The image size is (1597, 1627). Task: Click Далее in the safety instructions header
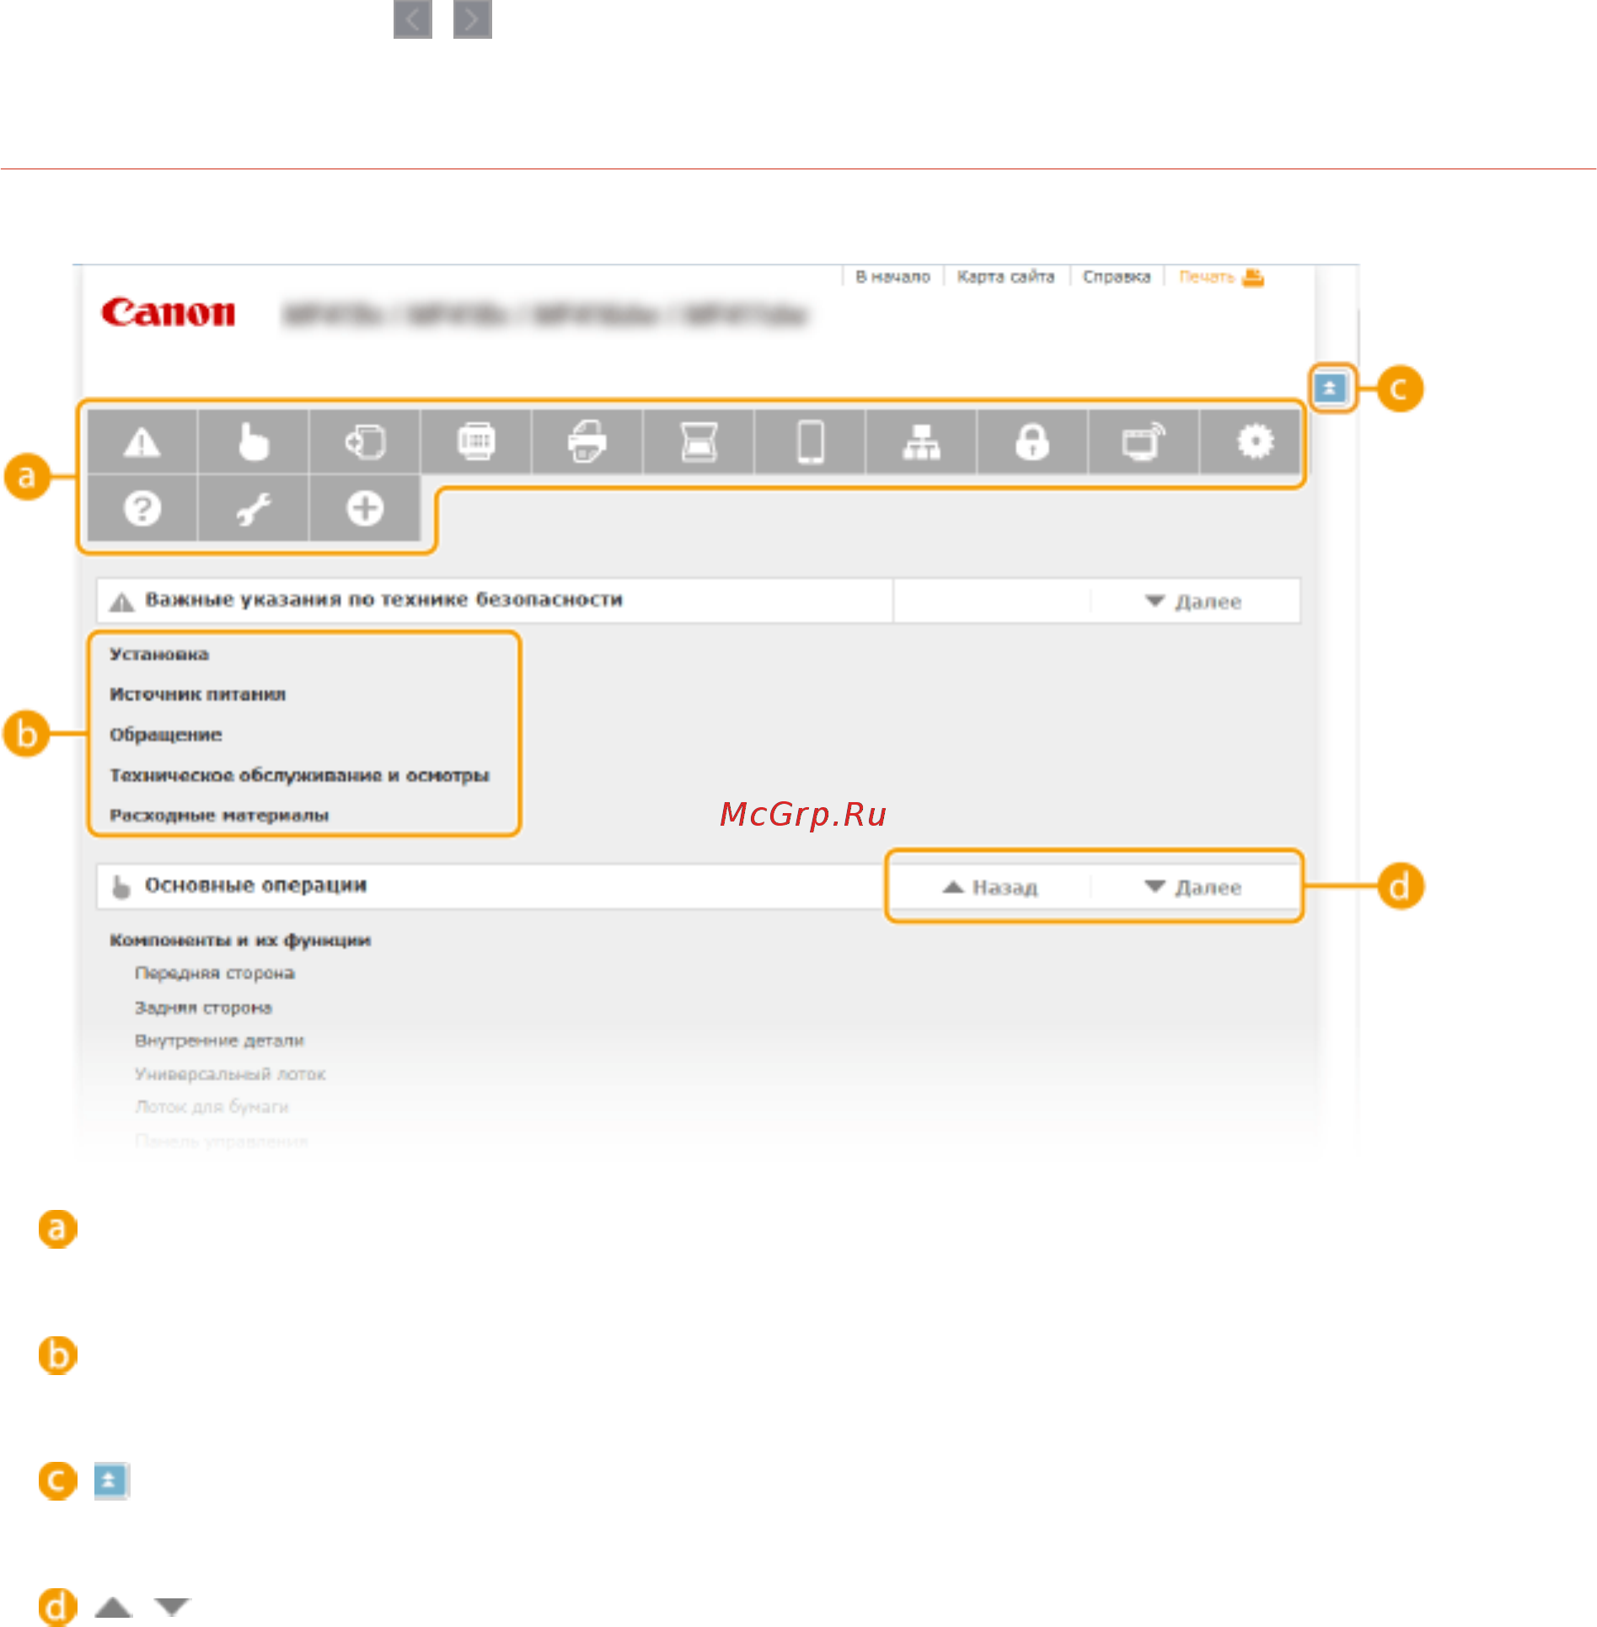pos(1193,602)
